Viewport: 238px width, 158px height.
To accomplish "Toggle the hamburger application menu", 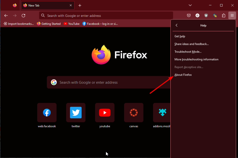I will [232, 16].
